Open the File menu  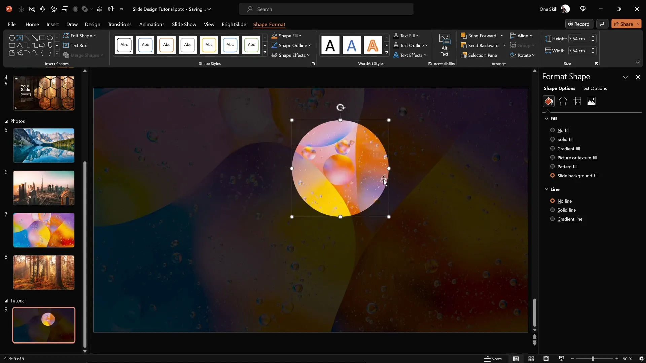pyautogui.click(x=12, y=24)
